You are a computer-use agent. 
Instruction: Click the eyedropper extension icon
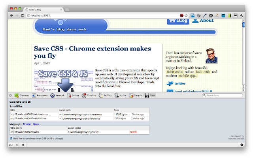(x=205, y=15)
